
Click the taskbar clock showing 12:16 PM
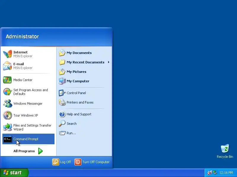pyautogui.click(x=226, y=173)
